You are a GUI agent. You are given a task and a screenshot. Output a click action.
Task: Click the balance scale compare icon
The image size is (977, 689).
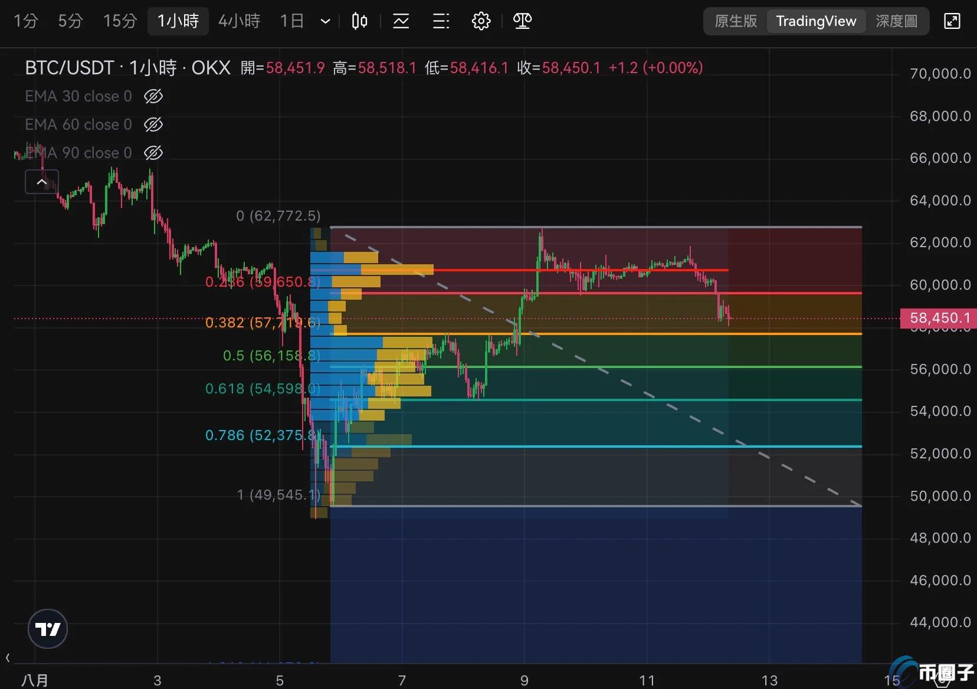[522, 21]
